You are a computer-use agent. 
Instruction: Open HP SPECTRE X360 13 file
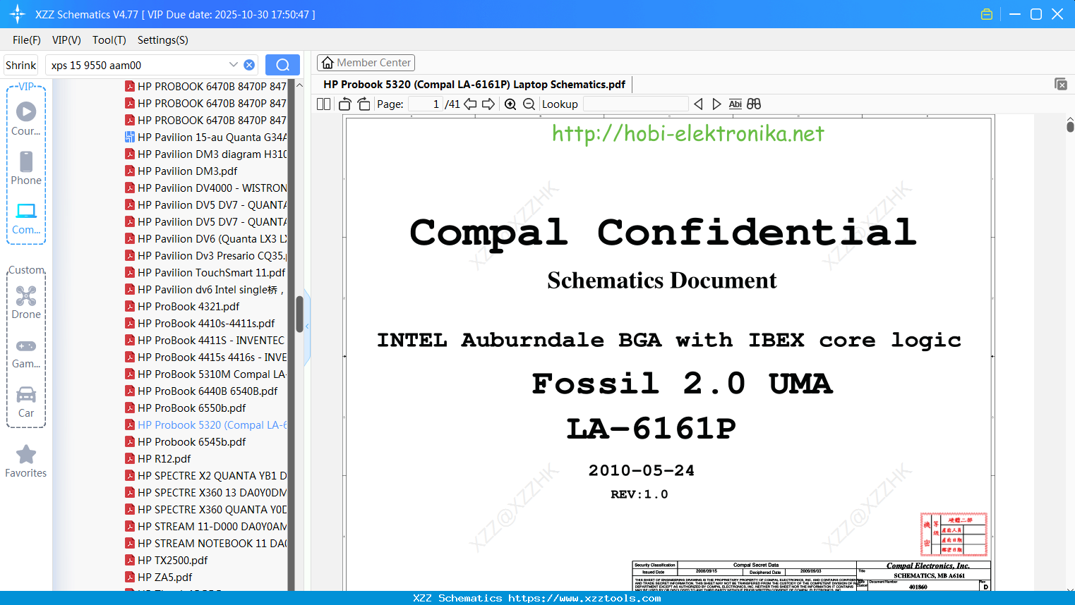(206, 492)
